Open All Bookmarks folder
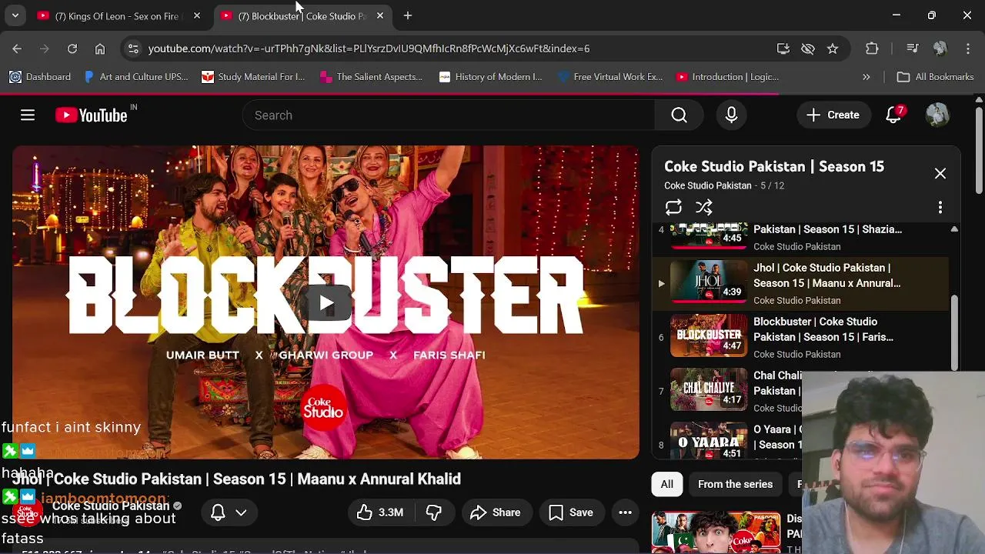This screenshot has height=554, width=985. pyautogui.click(x=936, y=77)
